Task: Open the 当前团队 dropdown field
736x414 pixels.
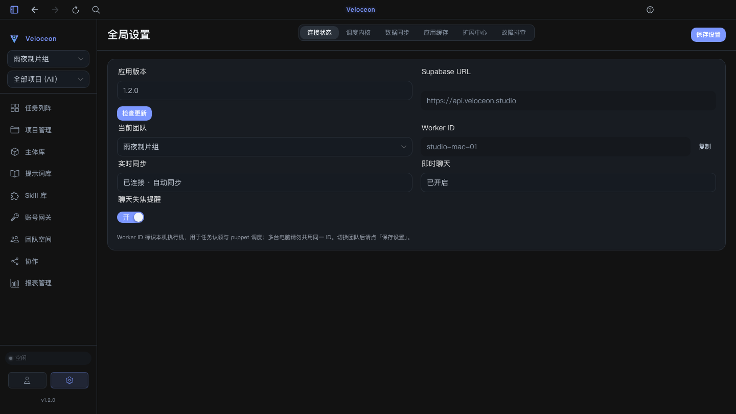Action: [x=265, y=147]
